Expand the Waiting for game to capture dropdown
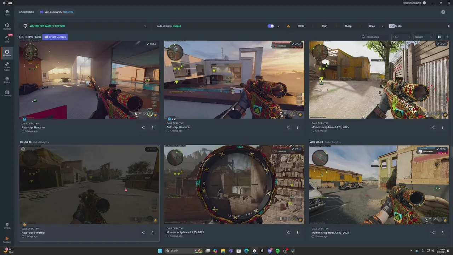 [x=145, y=26]
